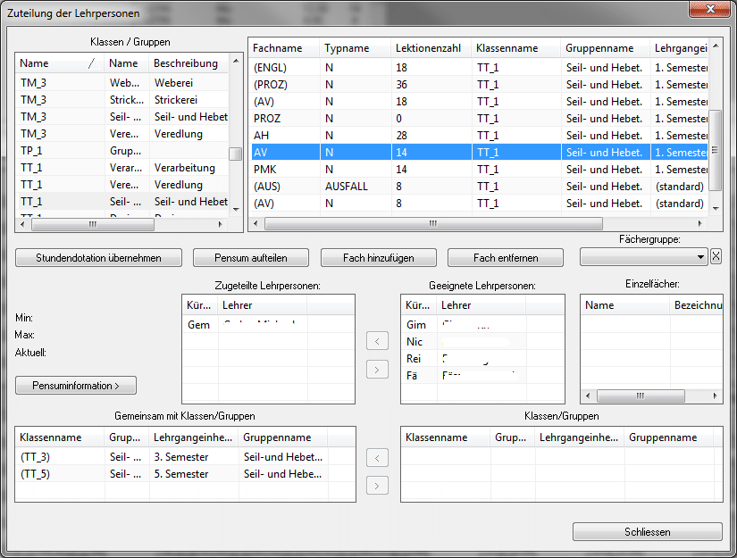Viewport: 737px width, 558px height.
Task: Click the Schliessen button
Action: (647, 532)
